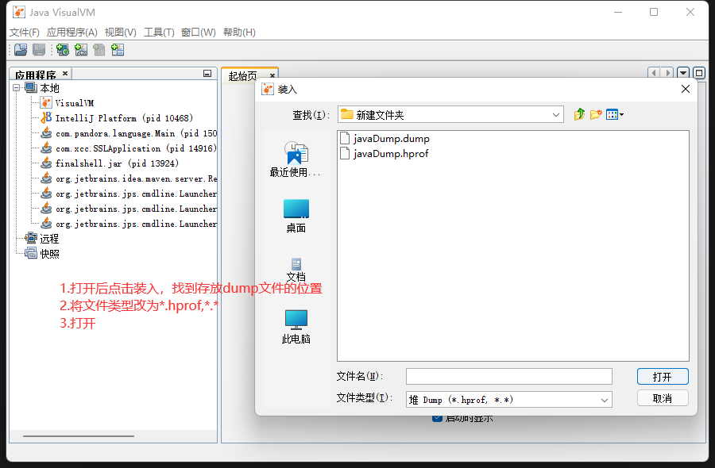Image resolution: width=715 pixels, height=468 pixels.
Task: Close the 应用程序 panel tab
Action: click(65, 73)
